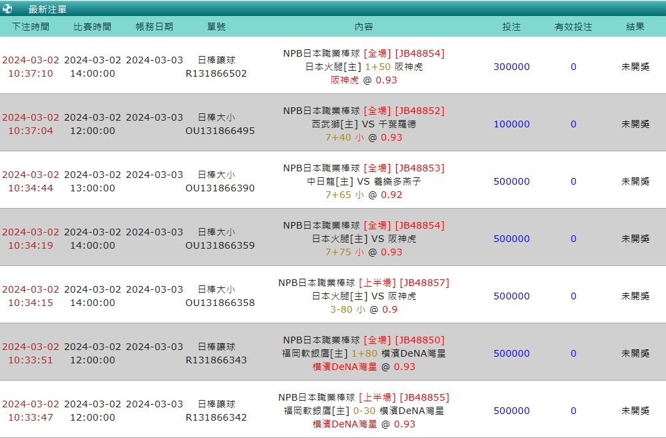Select the 結果 column header

(x=635, y=27)
